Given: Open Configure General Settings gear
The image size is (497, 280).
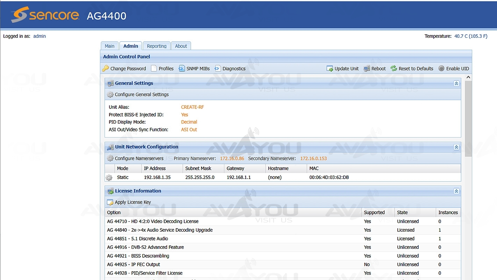Looking at the screenshot, I should [110, 94].
